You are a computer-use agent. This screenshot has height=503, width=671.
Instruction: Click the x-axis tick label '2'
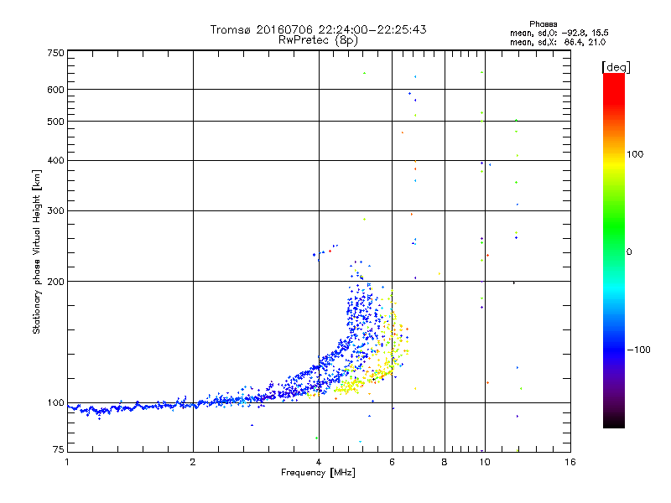(x=193, y=462)
